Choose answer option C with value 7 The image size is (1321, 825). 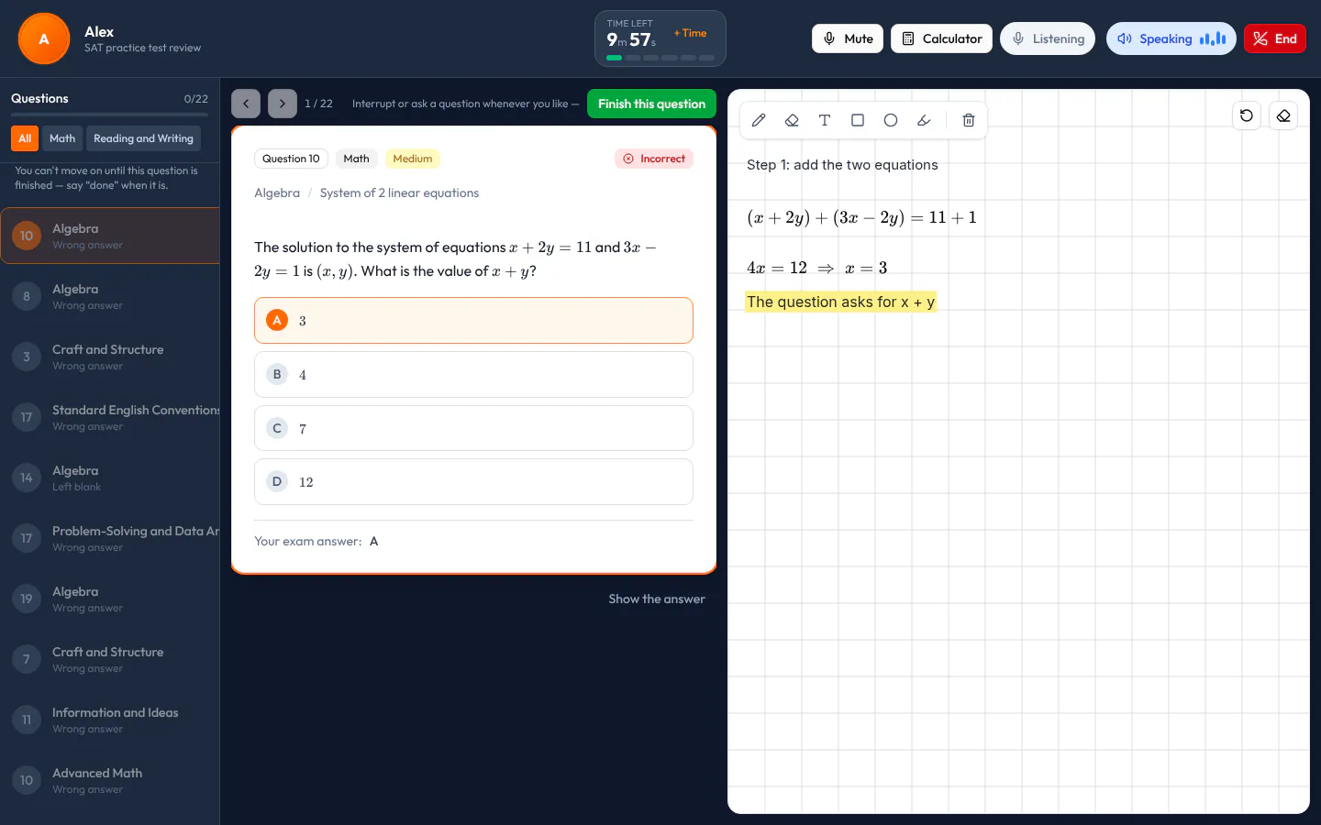(473, 428)
